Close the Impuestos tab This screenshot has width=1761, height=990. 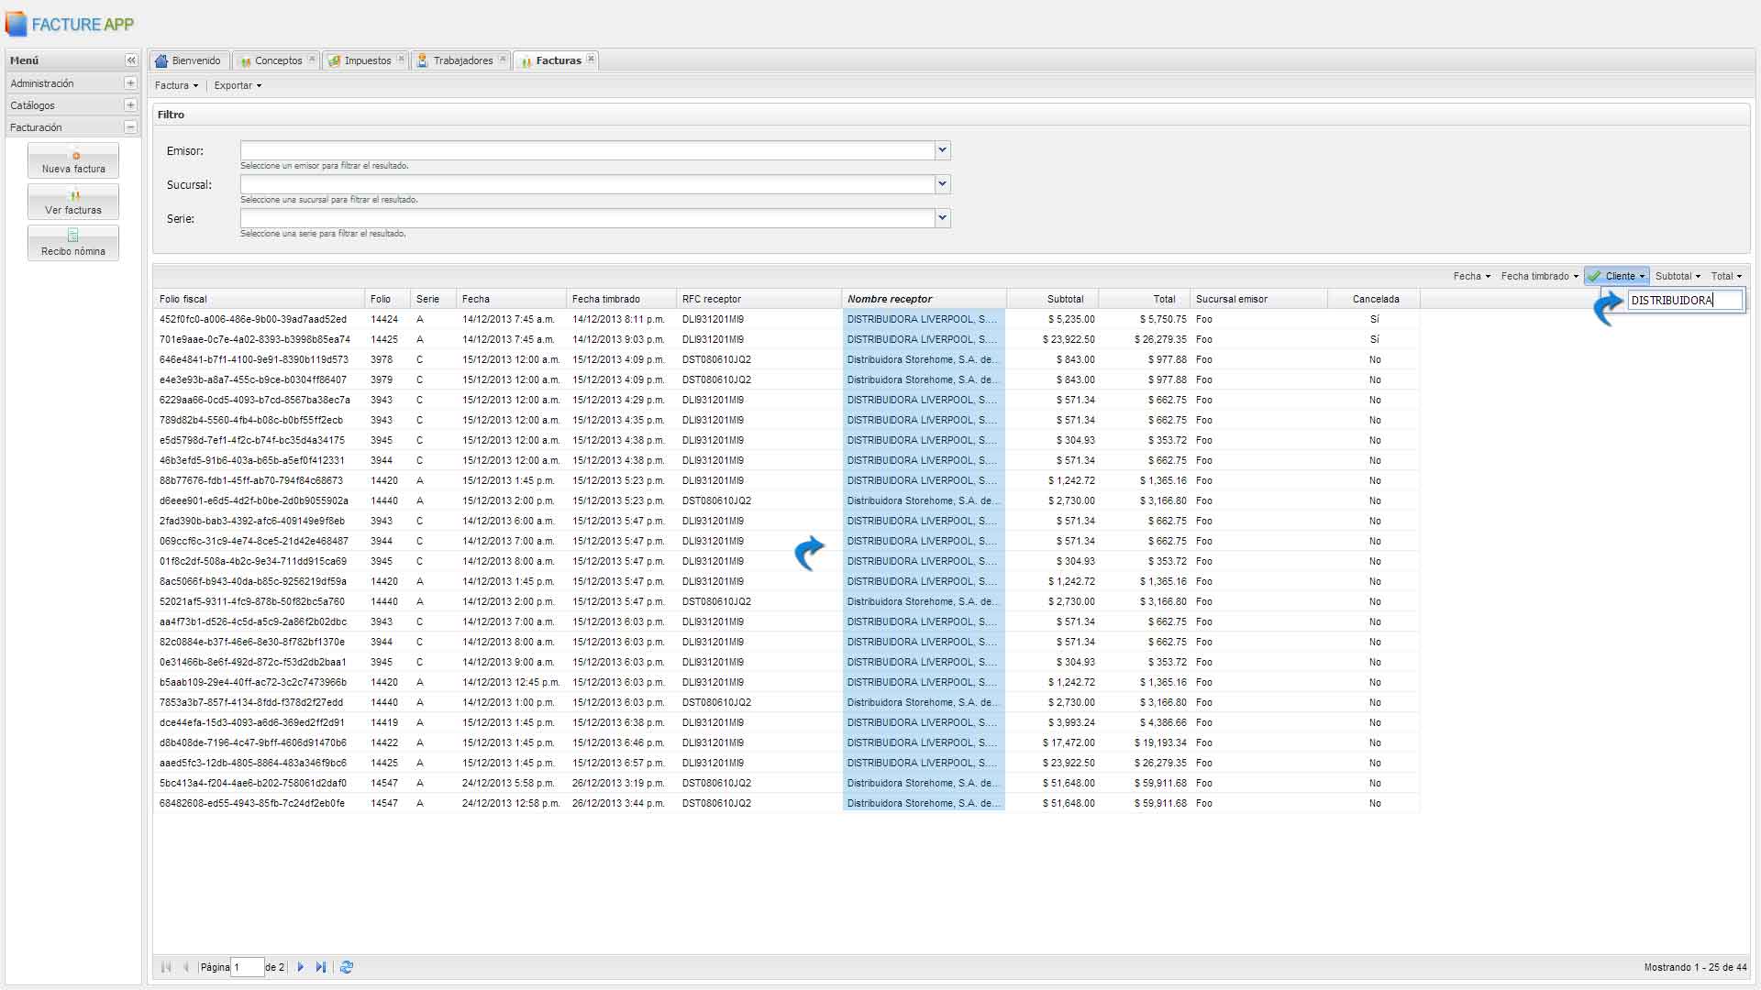click(x=401, y=60)
